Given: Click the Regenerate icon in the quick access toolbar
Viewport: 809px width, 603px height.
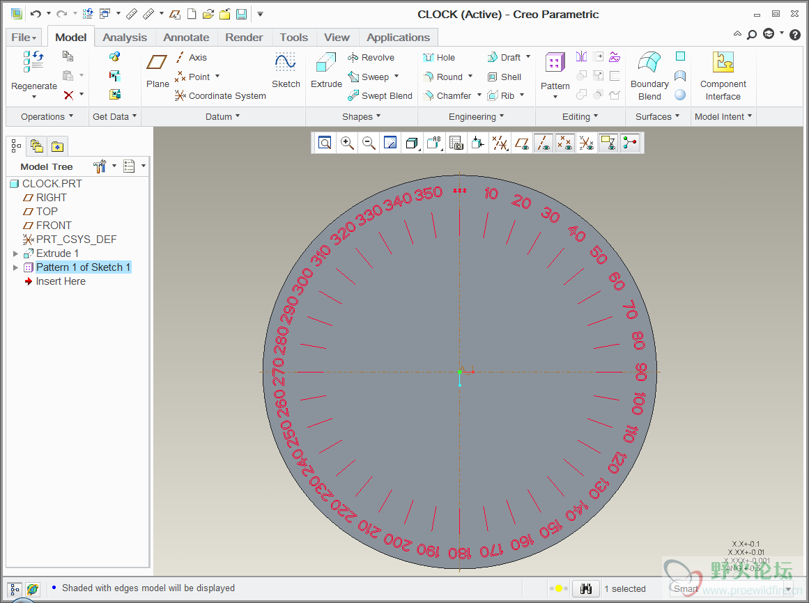Looking at the screenshot, I should pos(88,14).
